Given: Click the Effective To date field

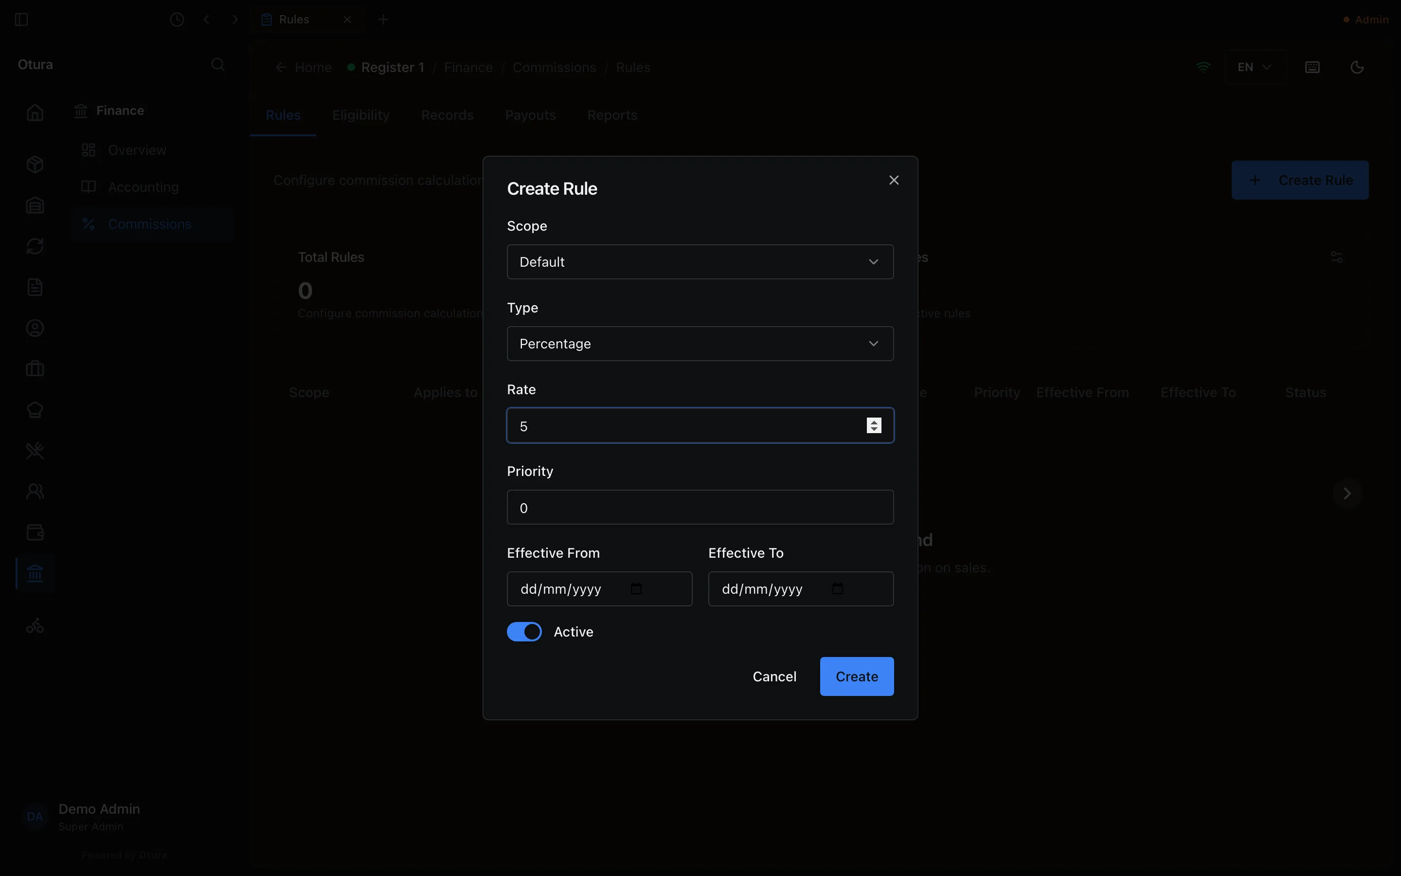Looking at the screenshot, I should click(x=801, y=589).
